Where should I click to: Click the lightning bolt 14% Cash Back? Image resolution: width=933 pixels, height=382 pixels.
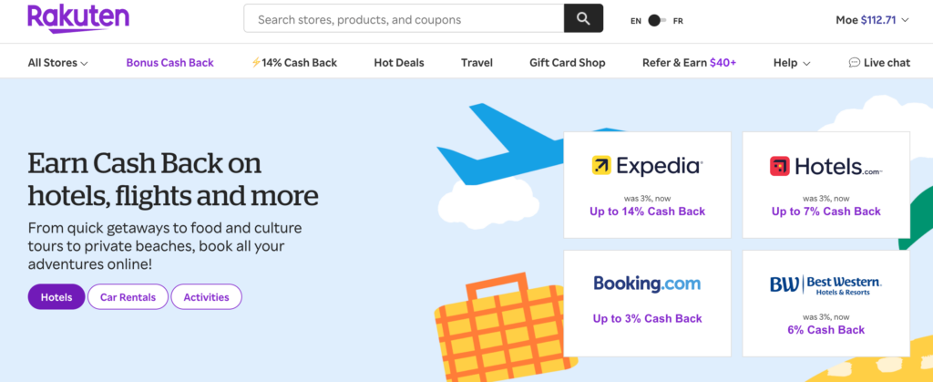pos(293,63)
